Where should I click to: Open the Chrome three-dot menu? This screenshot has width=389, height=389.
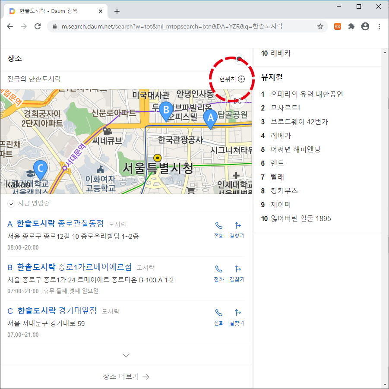(379, 26)
